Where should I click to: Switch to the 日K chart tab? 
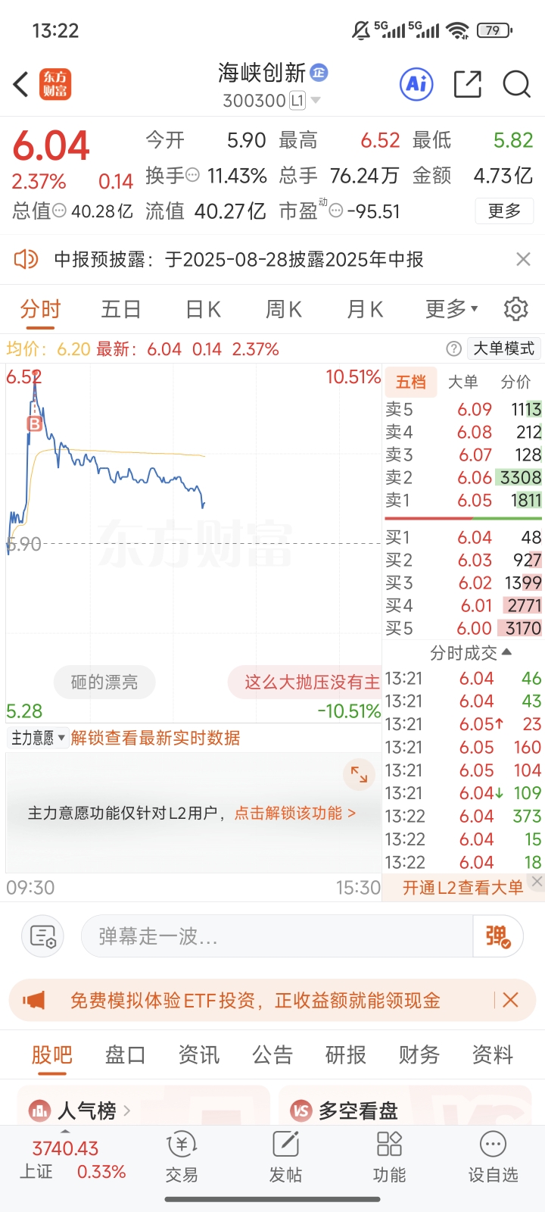click(203, 309)
